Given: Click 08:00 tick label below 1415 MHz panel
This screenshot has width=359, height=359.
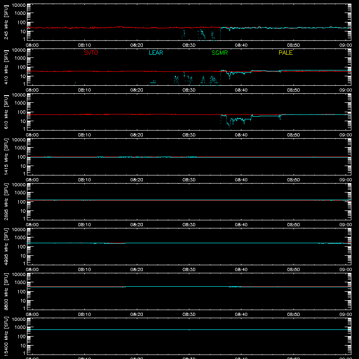Looking at the screenshot, I should (32, 180).
